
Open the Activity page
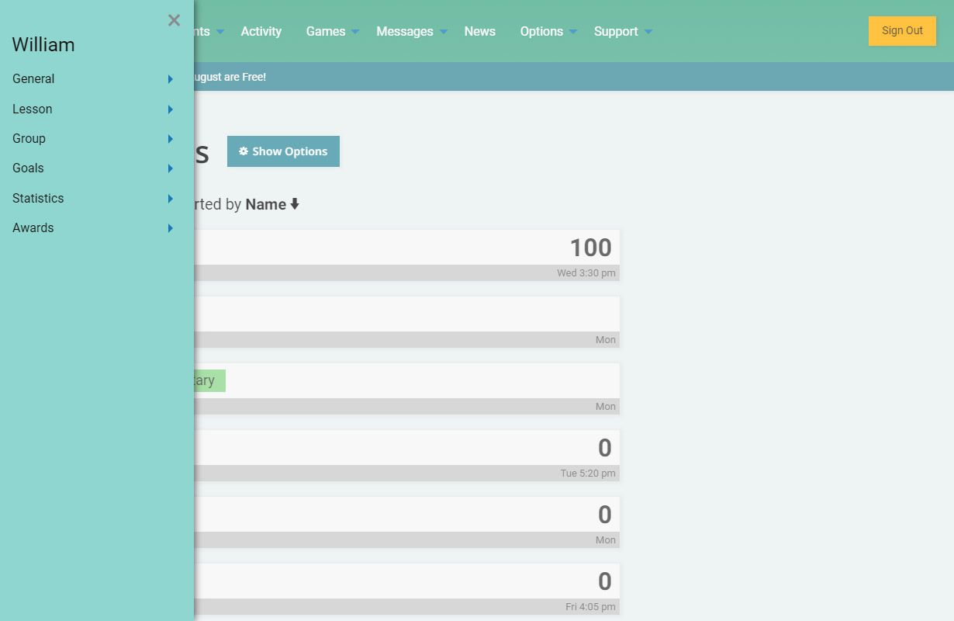pyautogui.click(x=261, y=32)
